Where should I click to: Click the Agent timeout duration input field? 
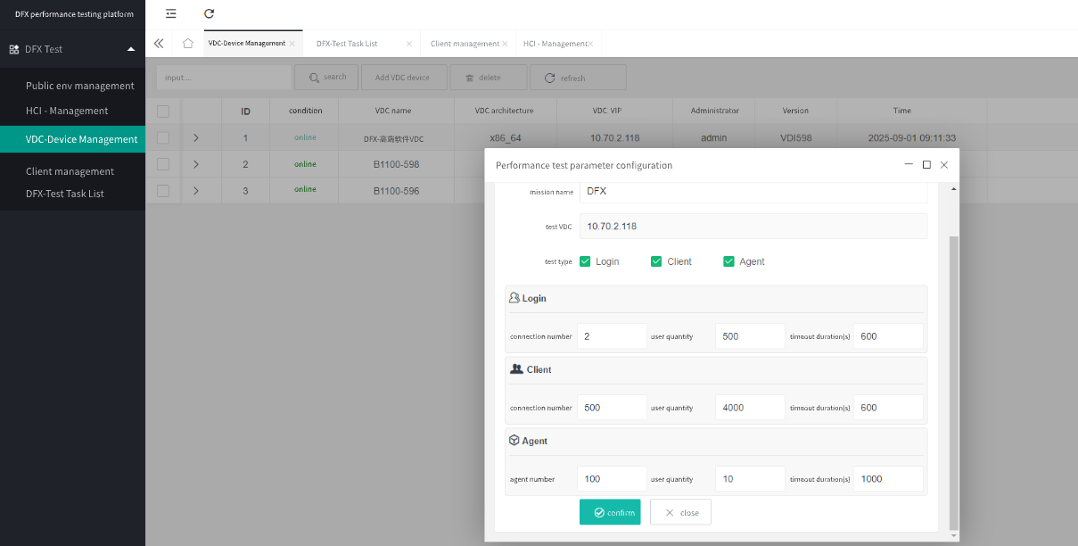[x=887, y=479]
